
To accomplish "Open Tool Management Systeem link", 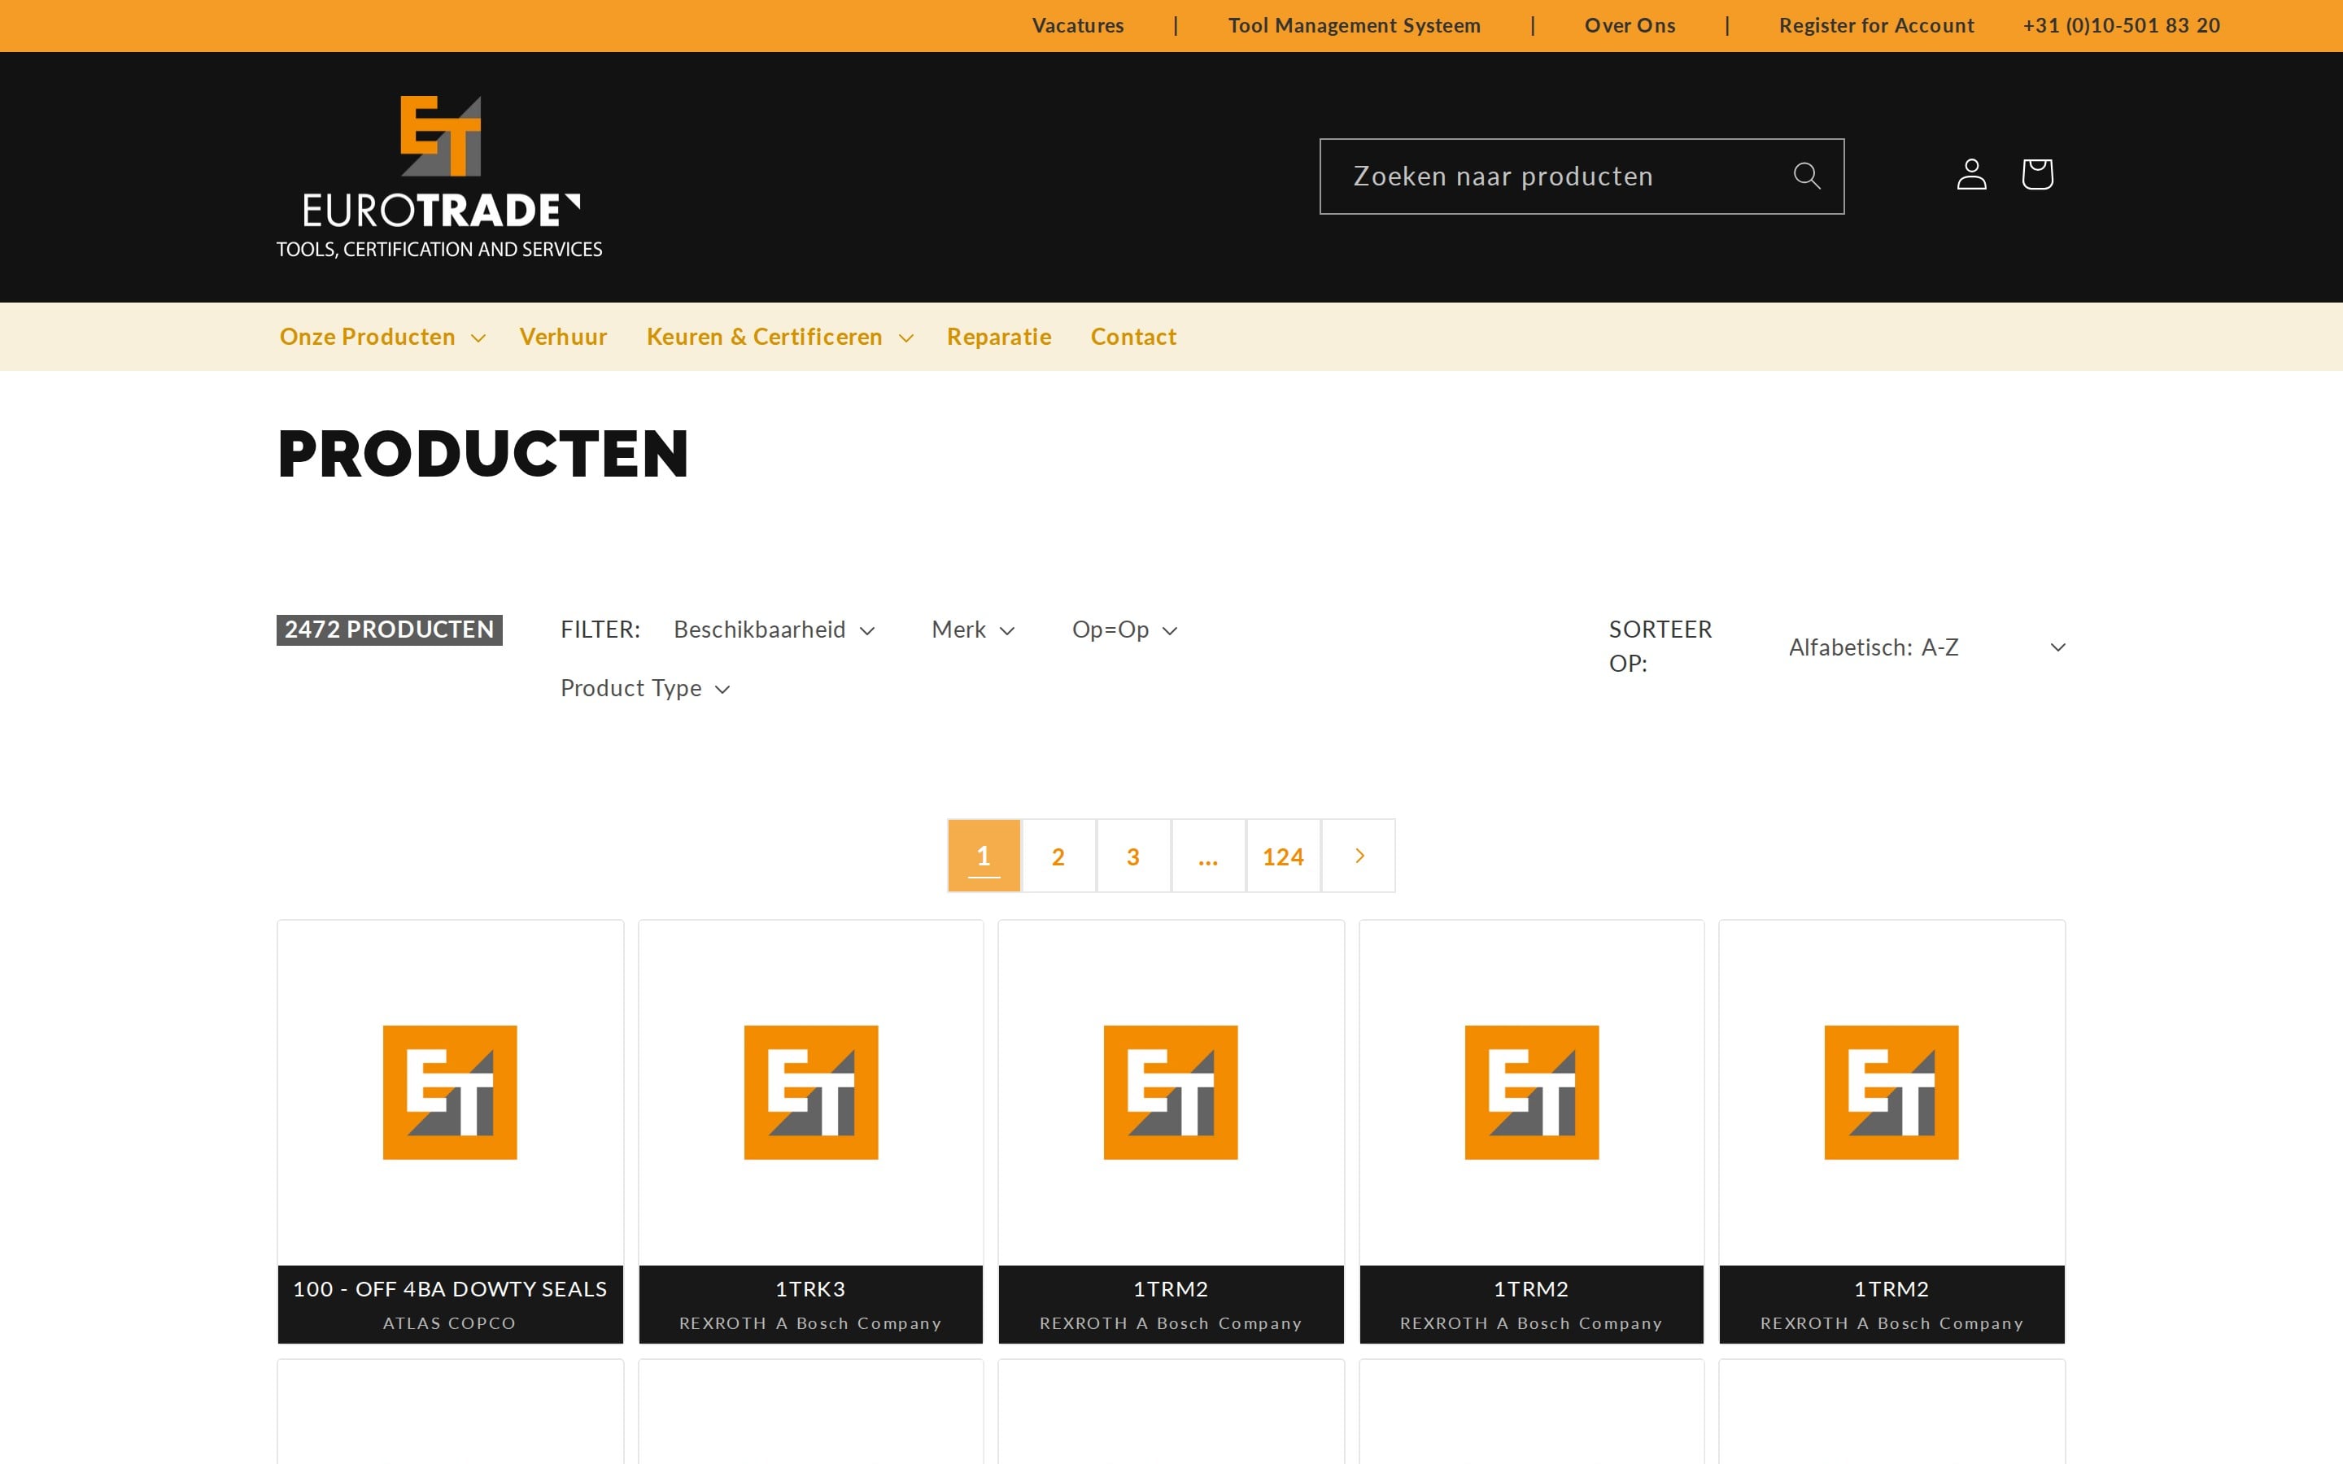I will point(1354,26).
